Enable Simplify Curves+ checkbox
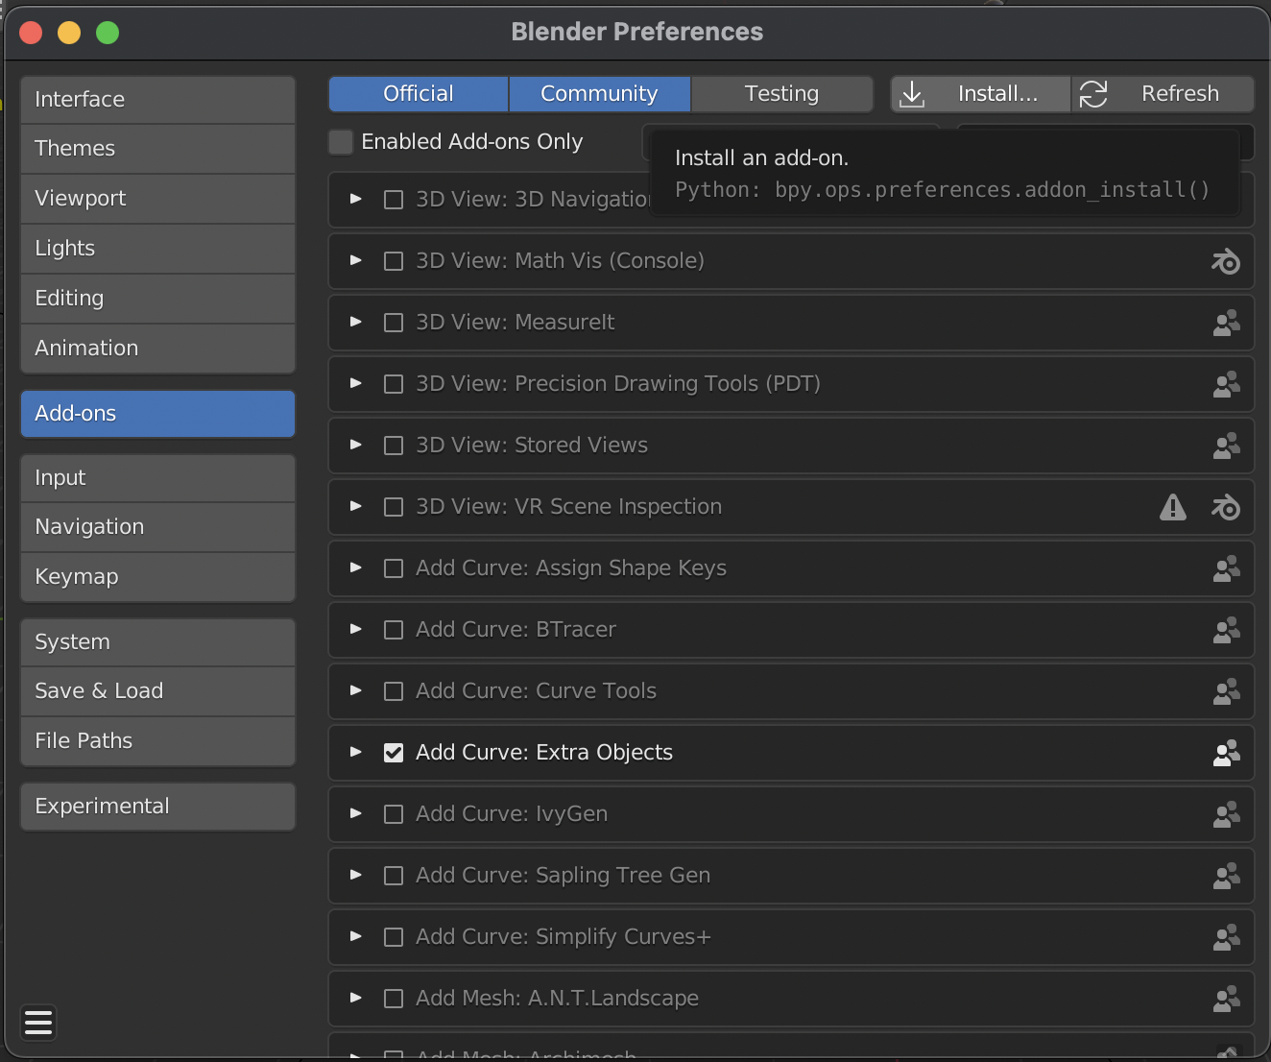The image size is (1271, 1062). [x=394, y=937]
